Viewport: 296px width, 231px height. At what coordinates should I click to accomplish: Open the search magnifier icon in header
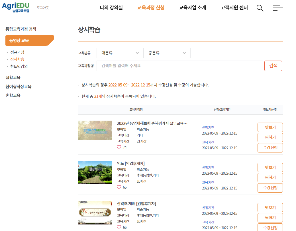pyautogui.click(x=260, y=8)
